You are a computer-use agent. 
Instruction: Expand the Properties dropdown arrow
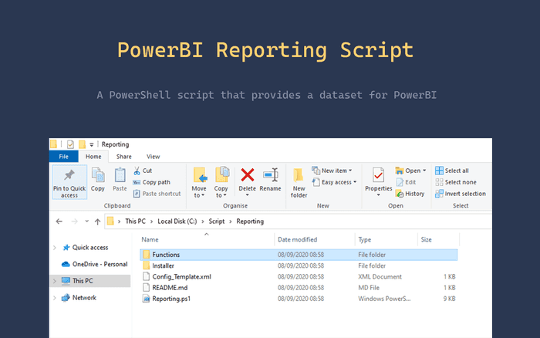378,195
